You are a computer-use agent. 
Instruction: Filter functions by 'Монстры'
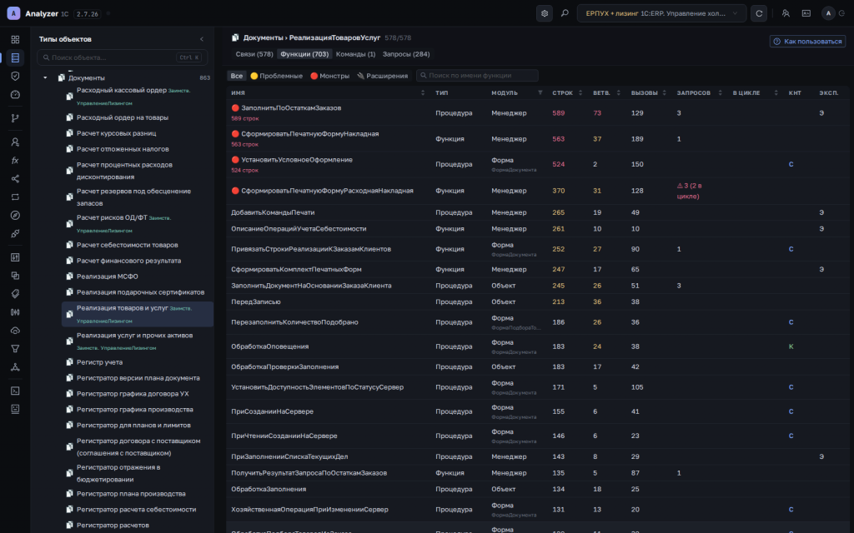pyautogui.click(x=330, y=76)
